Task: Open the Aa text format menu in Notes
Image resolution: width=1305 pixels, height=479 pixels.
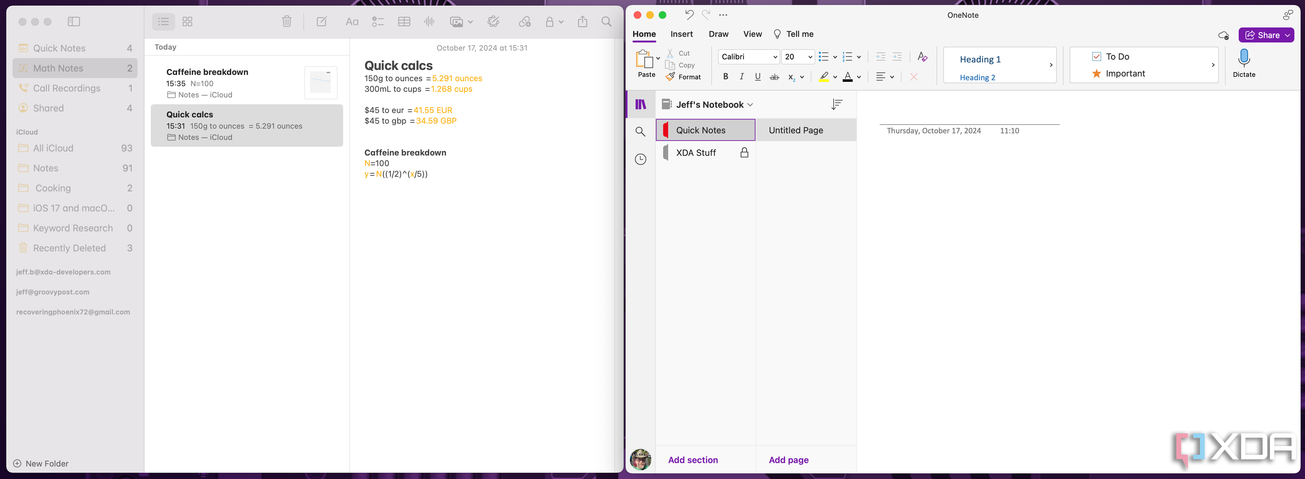Action: (352, 22)
